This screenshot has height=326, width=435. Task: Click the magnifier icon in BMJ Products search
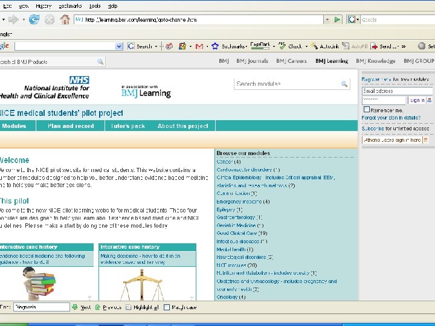click(100, 62)
